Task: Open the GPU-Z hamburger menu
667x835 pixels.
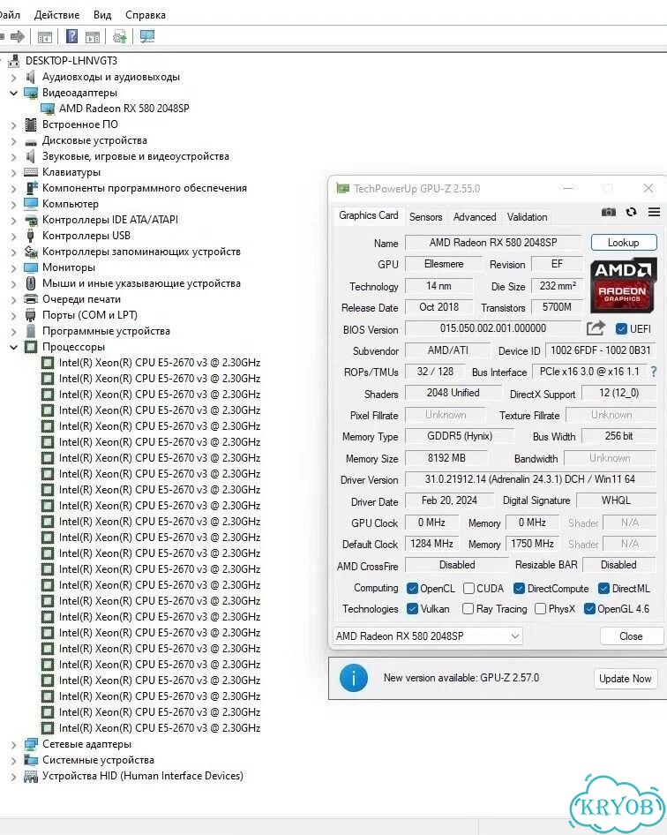Action: [655, 212]
